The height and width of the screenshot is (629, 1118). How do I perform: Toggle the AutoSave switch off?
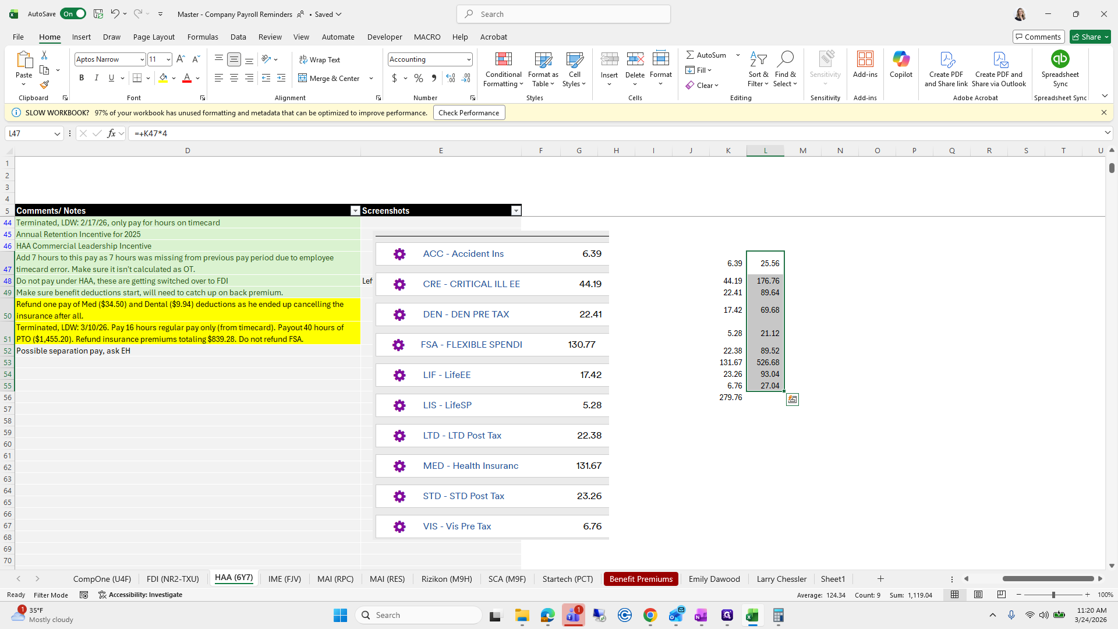pos(73,14)
